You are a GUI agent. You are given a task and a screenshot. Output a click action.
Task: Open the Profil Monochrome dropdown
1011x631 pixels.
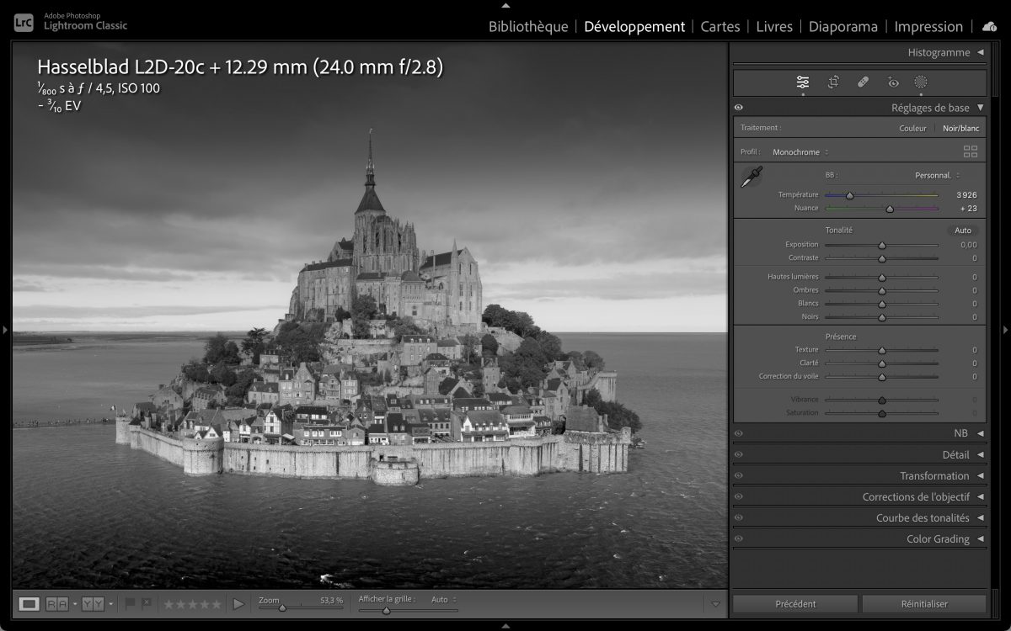click(x=800, y=152)
